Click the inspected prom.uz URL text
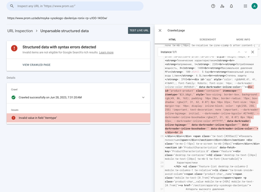Image resolution: width=261 pixels, height=192 pixels. 57,18
